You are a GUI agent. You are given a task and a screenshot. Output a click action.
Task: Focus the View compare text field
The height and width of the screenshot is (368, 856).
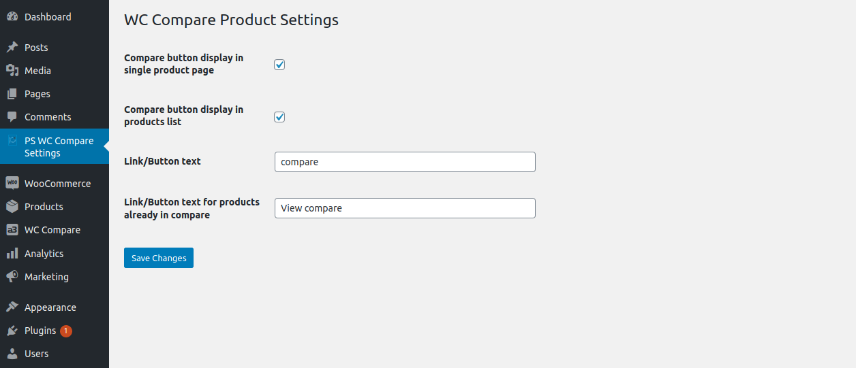405,208
